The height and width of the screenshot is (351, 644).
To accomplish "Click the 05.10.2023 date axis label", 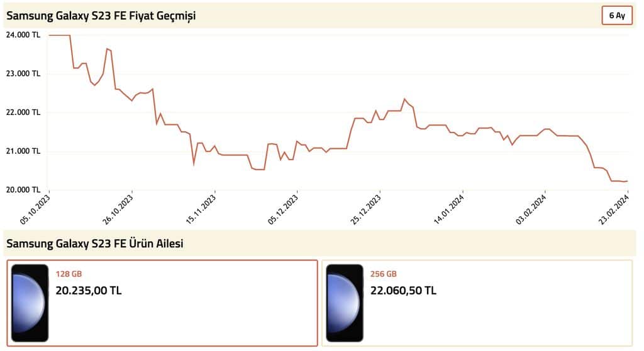I will click(x=35, y=210).
